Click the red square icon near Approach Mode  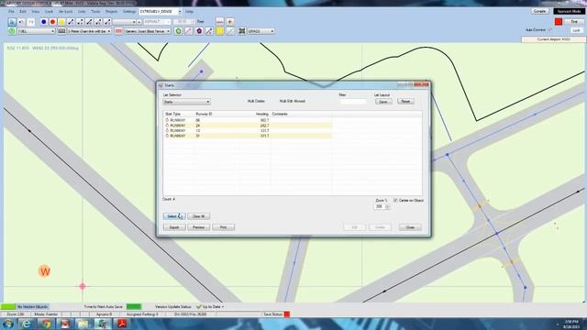[559, 22]
